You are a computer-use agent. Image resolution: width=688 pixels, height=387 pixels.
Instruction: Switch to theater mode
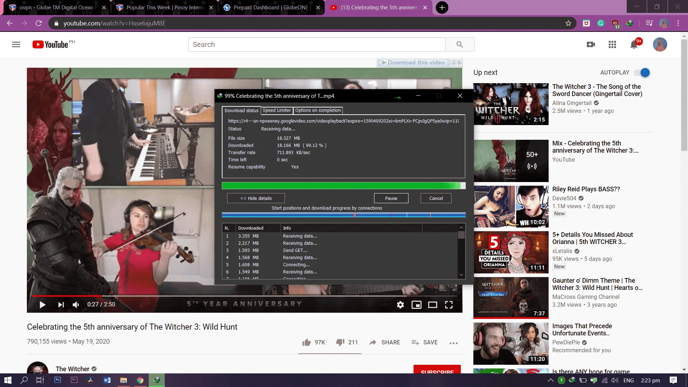[433, 305]
